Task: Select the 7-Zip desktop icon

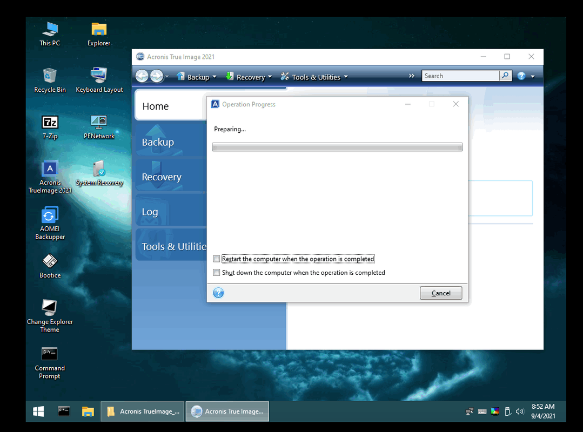Action: click(x=50, y=127)
